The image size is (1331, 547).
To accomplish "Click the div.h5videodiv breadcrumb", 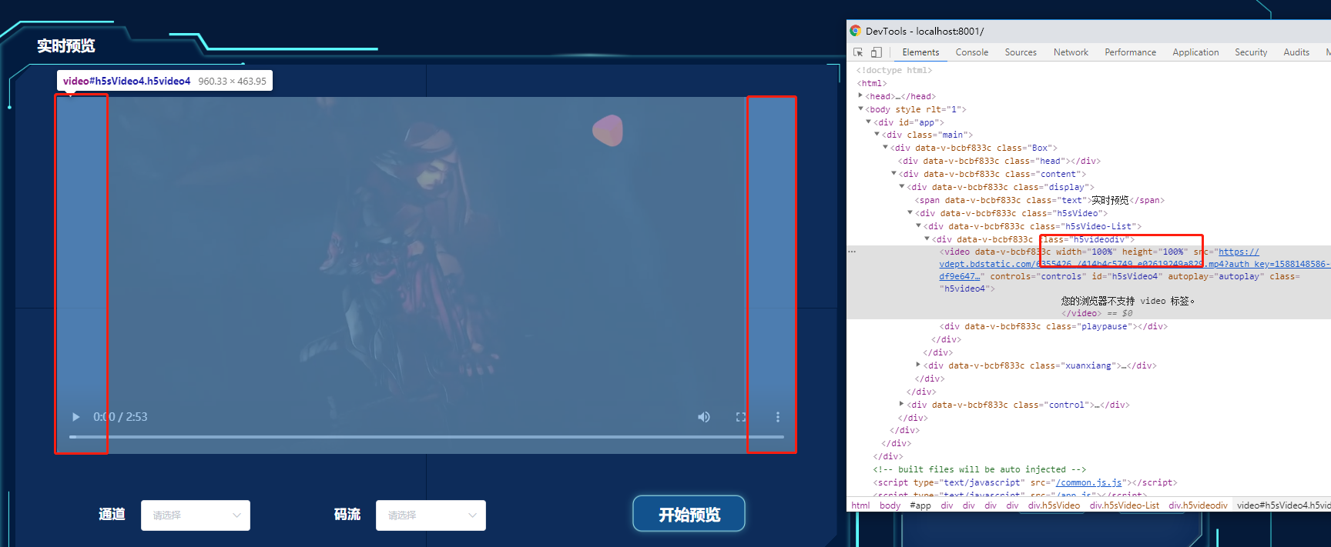I will tap(1198, 505).
